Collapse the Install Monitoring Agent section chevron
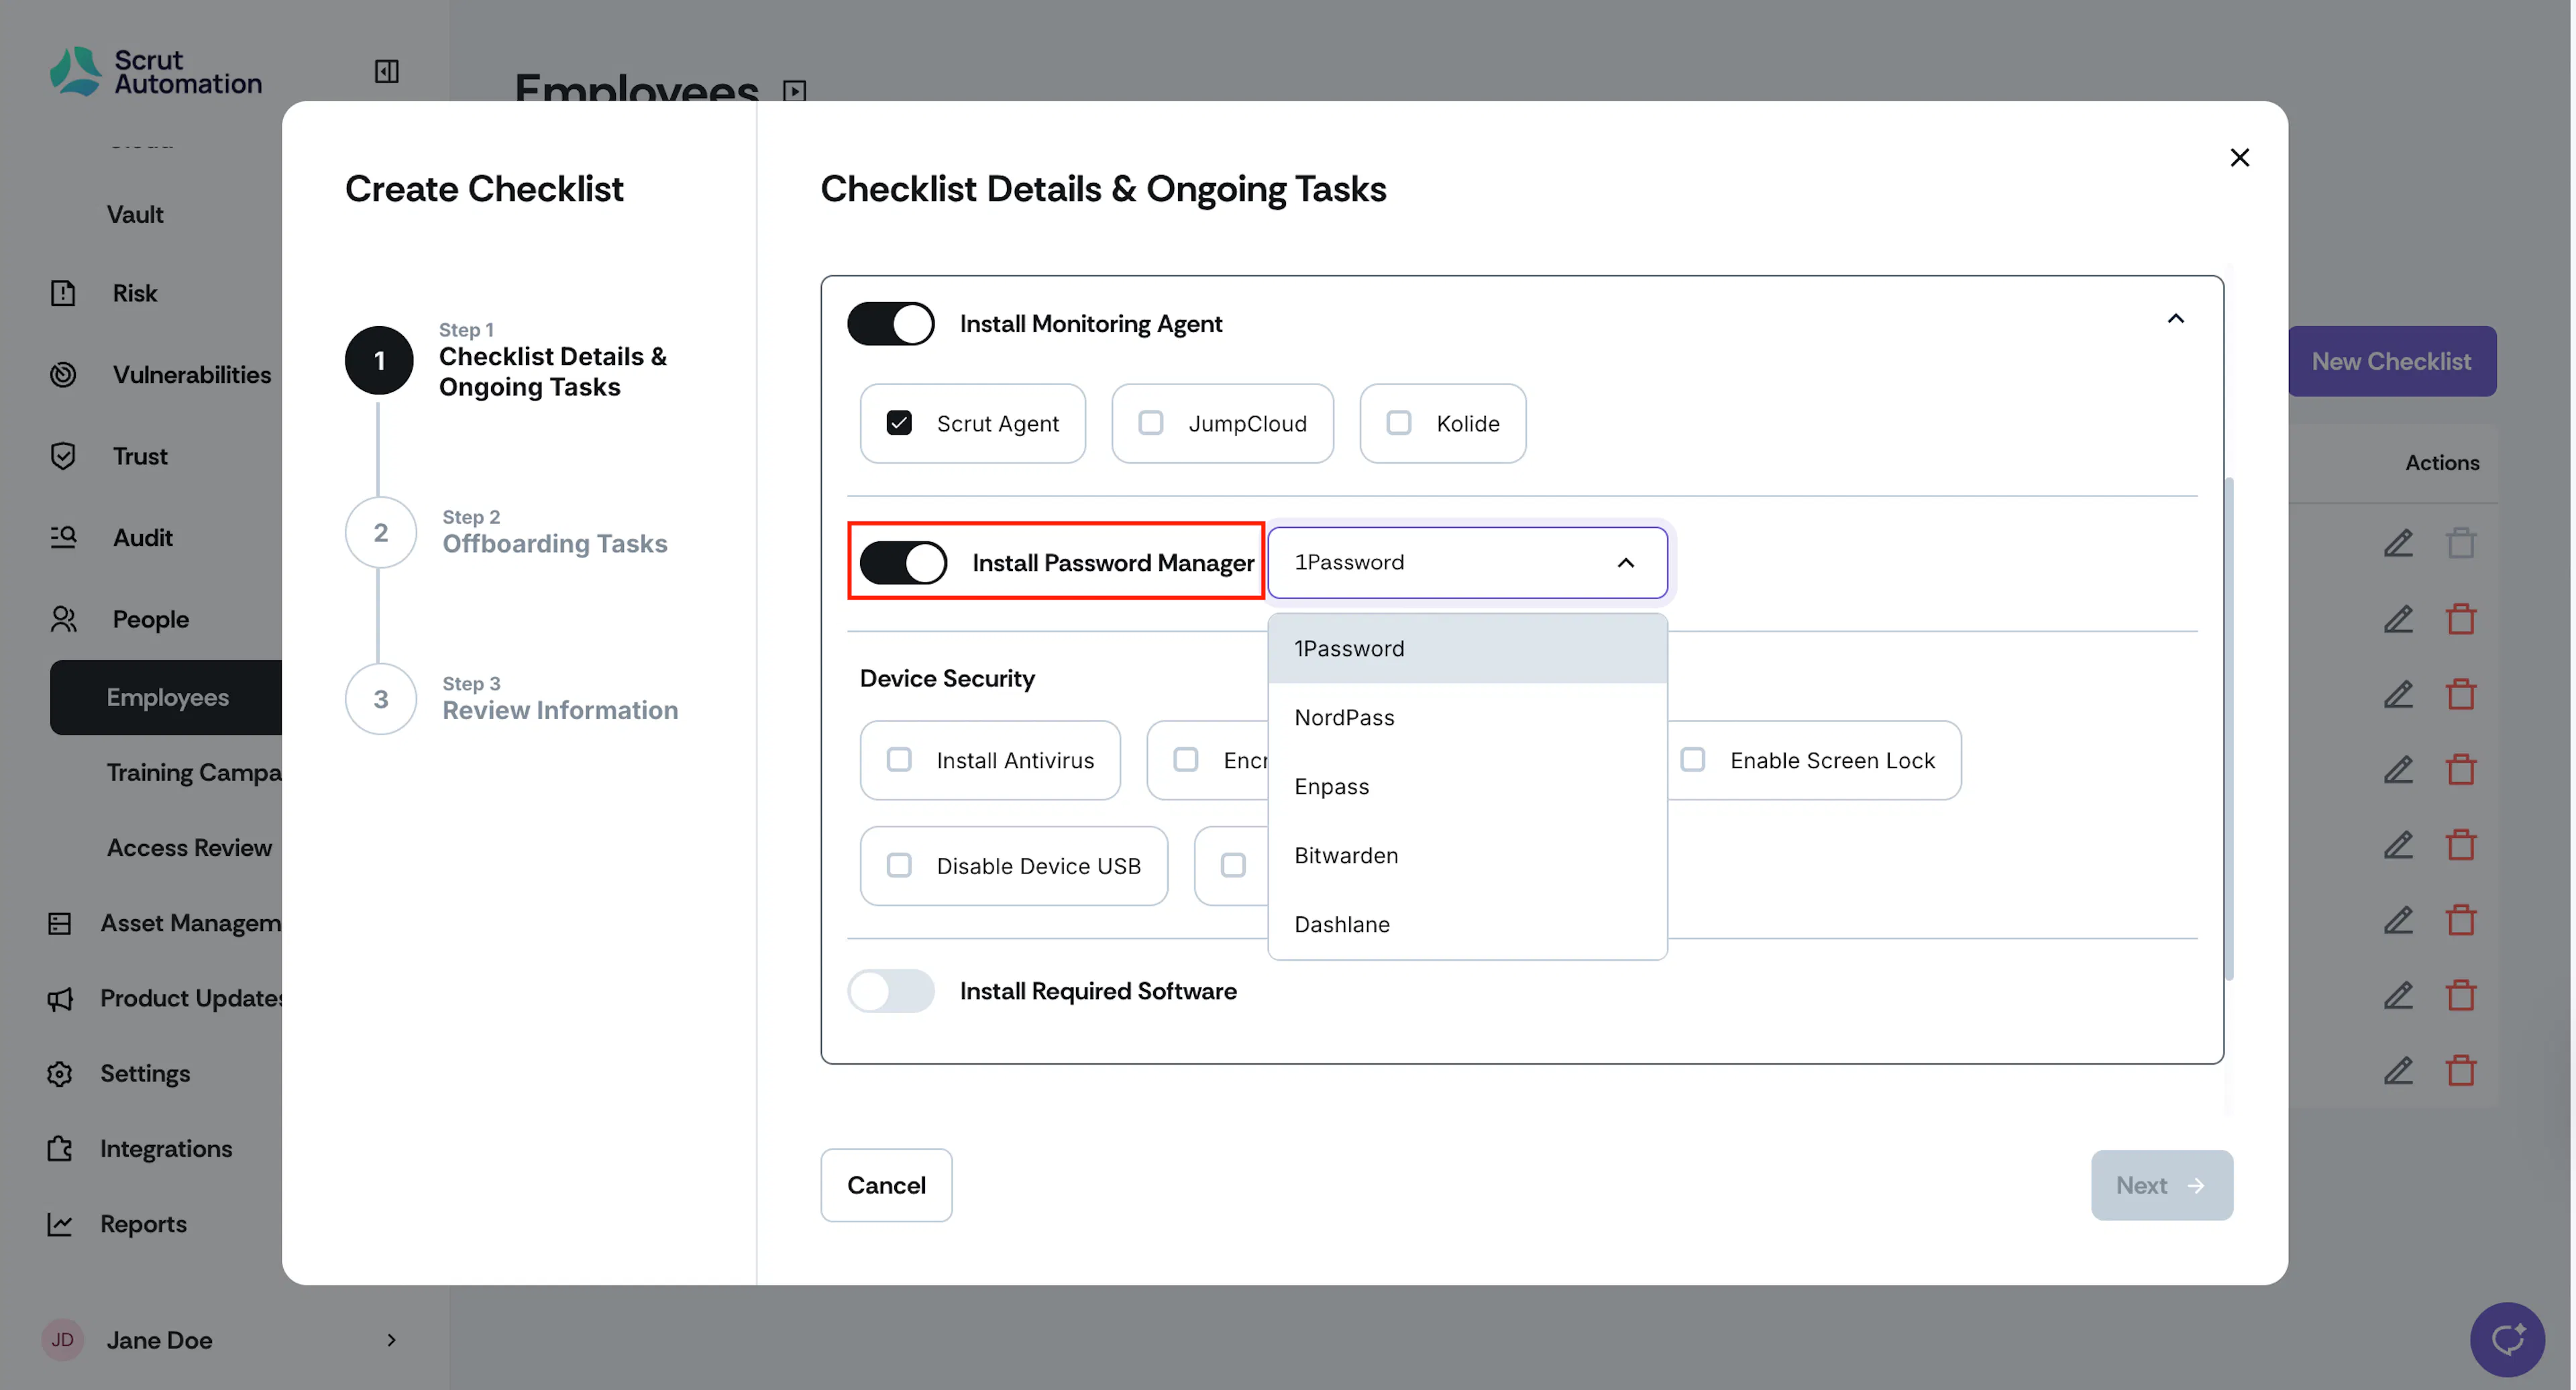Screen dimensions: 2576x1390 (2175, 319)
